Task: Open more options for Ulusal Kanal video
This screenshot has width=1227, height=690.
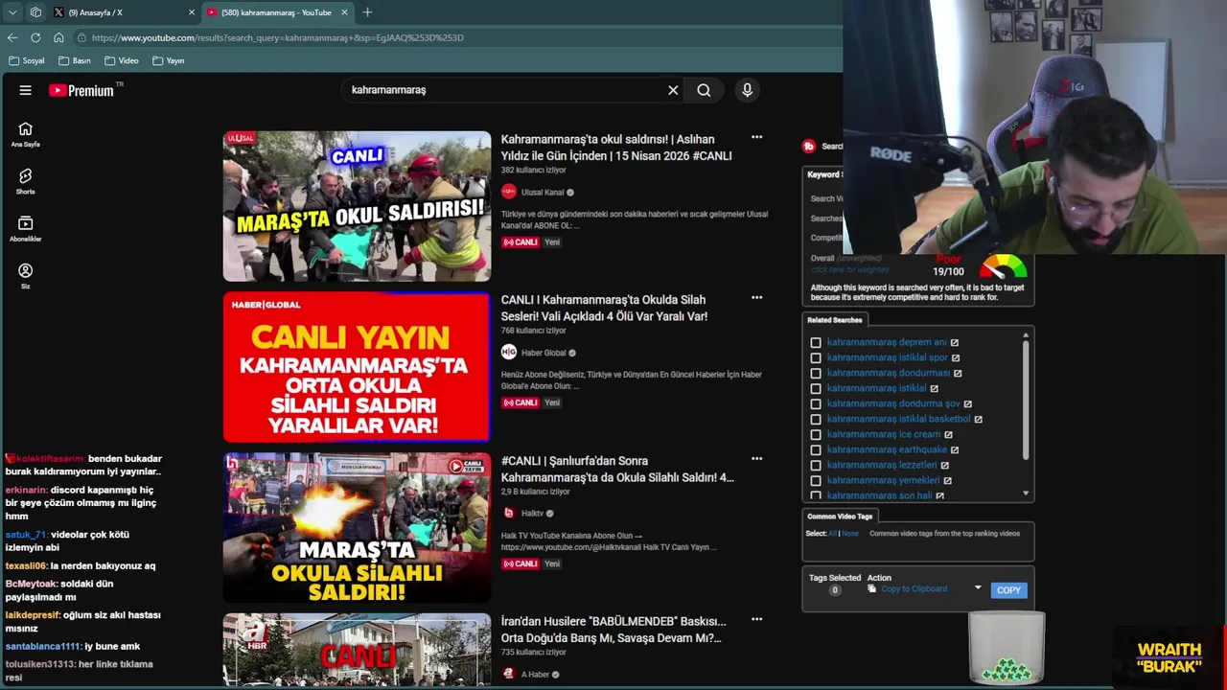Action: 756,138
